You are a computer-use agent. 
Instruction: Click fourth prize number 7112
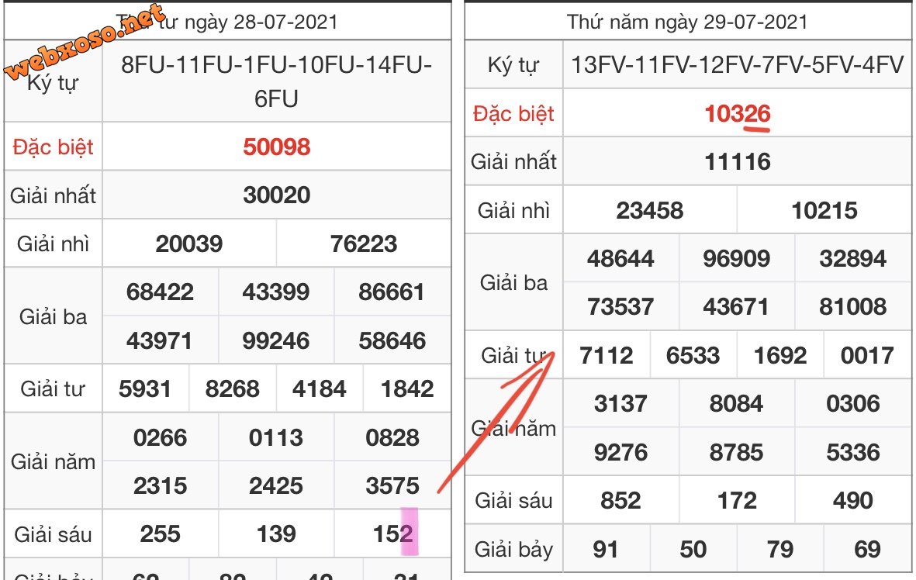[x=606, y=356]
